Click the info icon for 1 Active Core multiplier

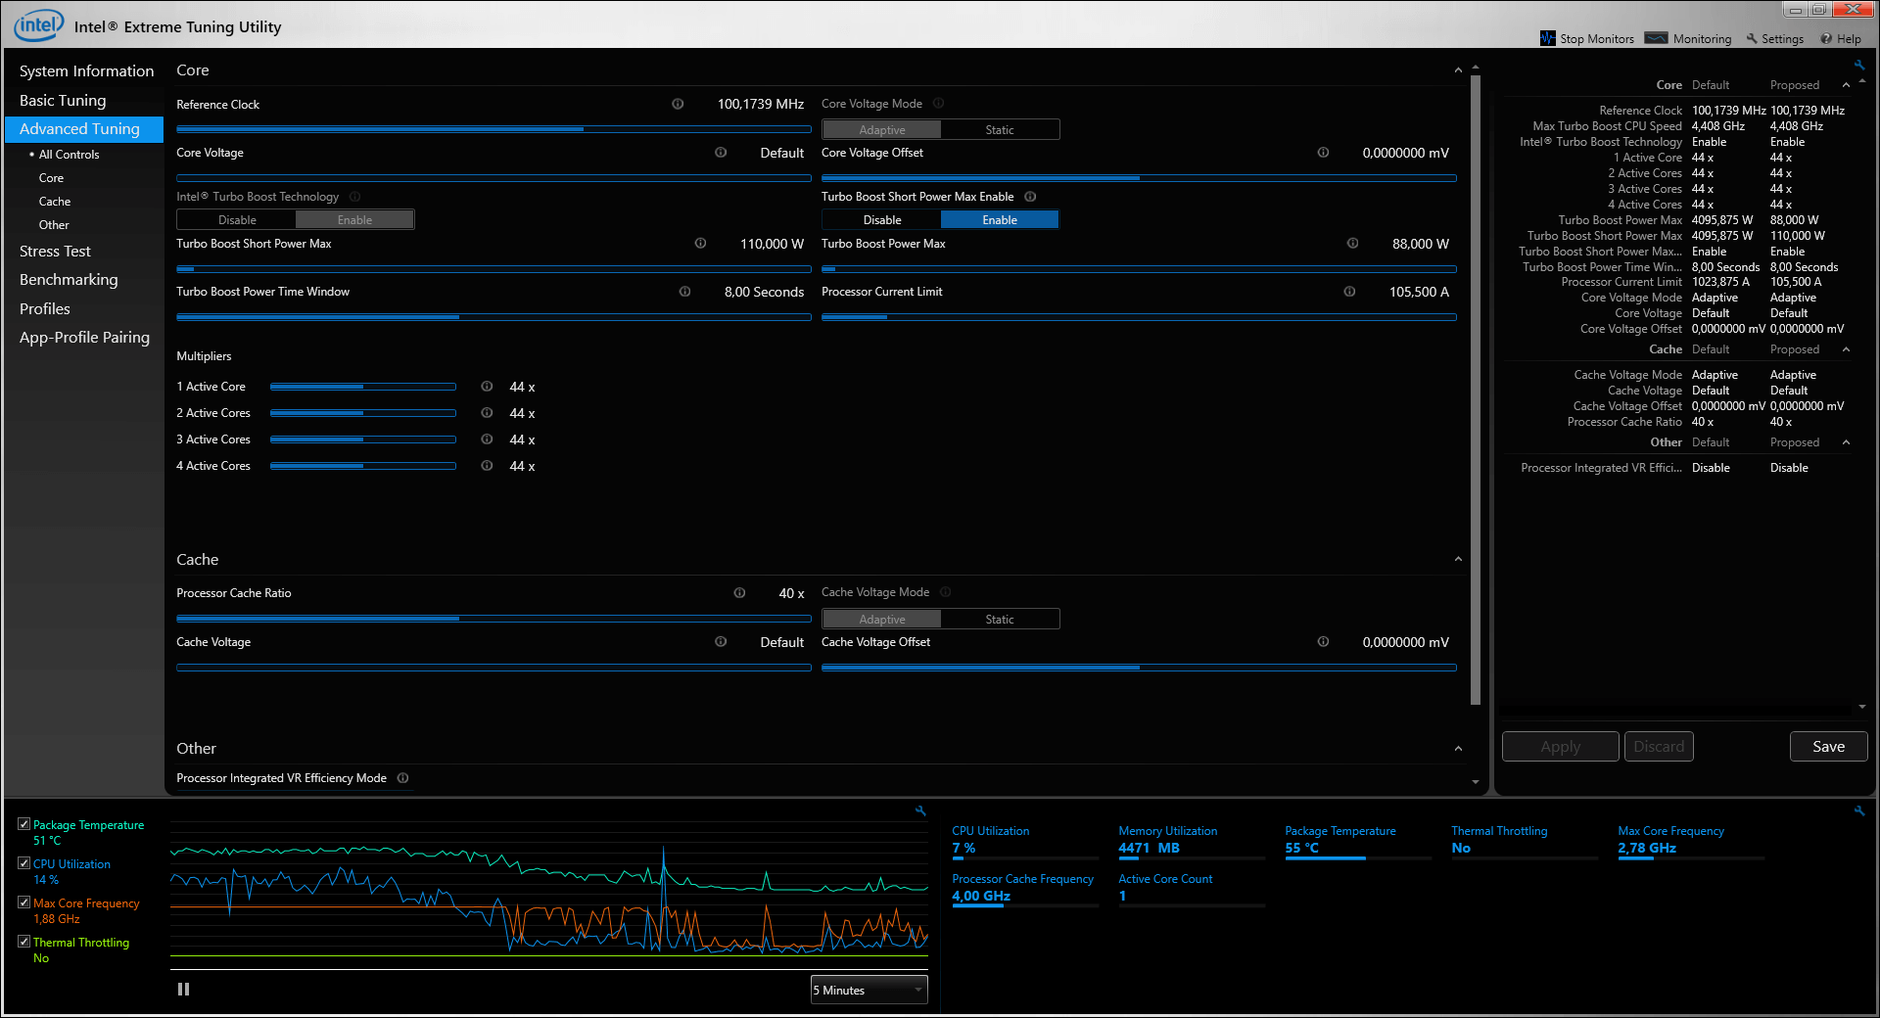click(487, 387)
